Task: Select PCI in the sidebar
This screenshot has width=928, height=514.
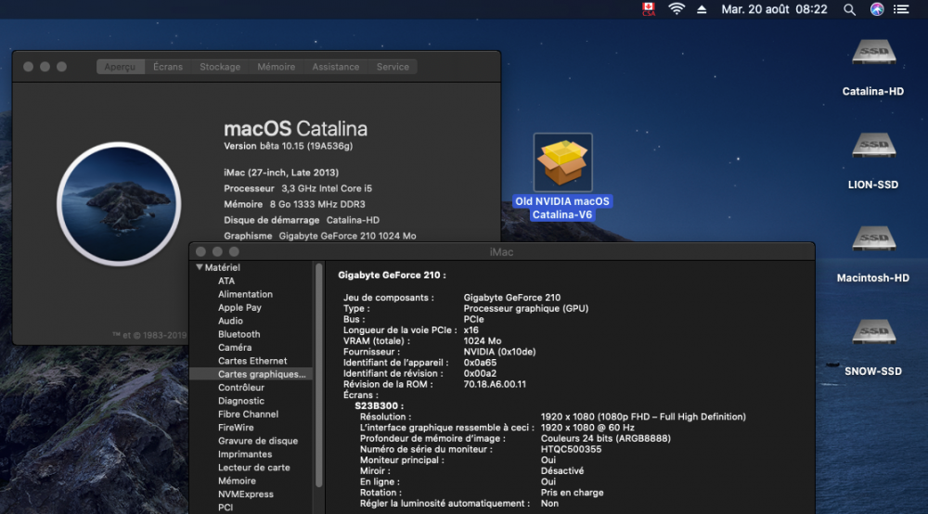Action: 226,508
